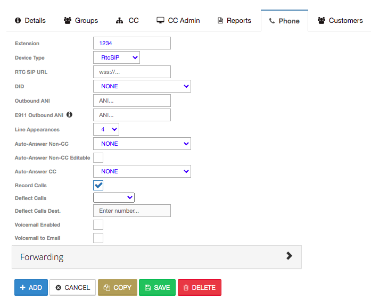
Task: Switch to the Reports tab
Action: click(234, 21)
